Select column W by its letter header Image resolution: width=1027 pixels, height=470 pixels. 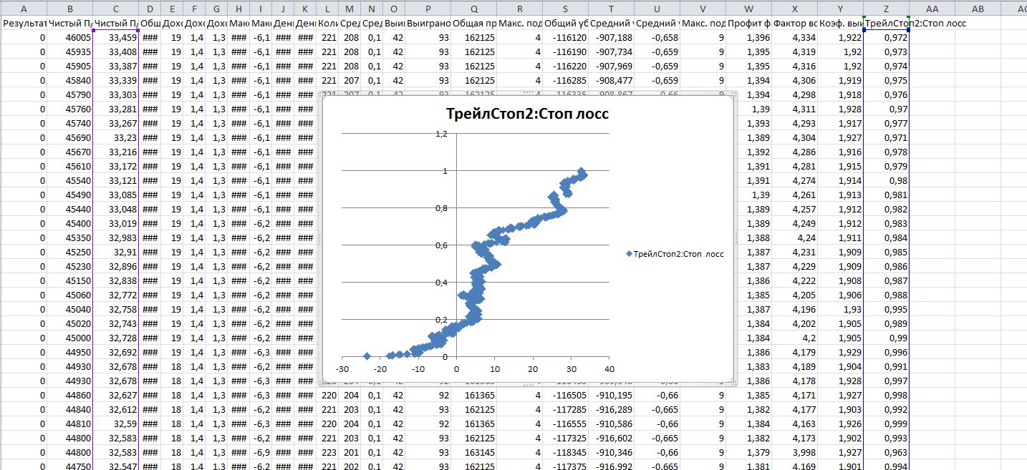click(748, 9)
